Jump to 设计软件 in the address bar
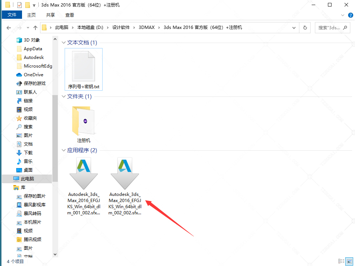This screenshot has width=355, height=266. pyautogui.click(x=121, y=27)
